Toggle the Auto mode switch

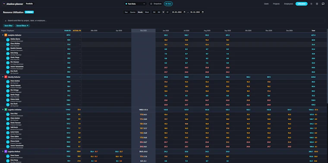tap(168, 4)
